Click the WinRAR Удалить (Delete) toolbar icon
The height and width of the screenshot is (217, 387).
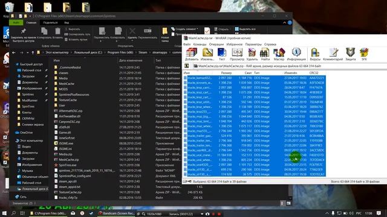coord(252,54)
